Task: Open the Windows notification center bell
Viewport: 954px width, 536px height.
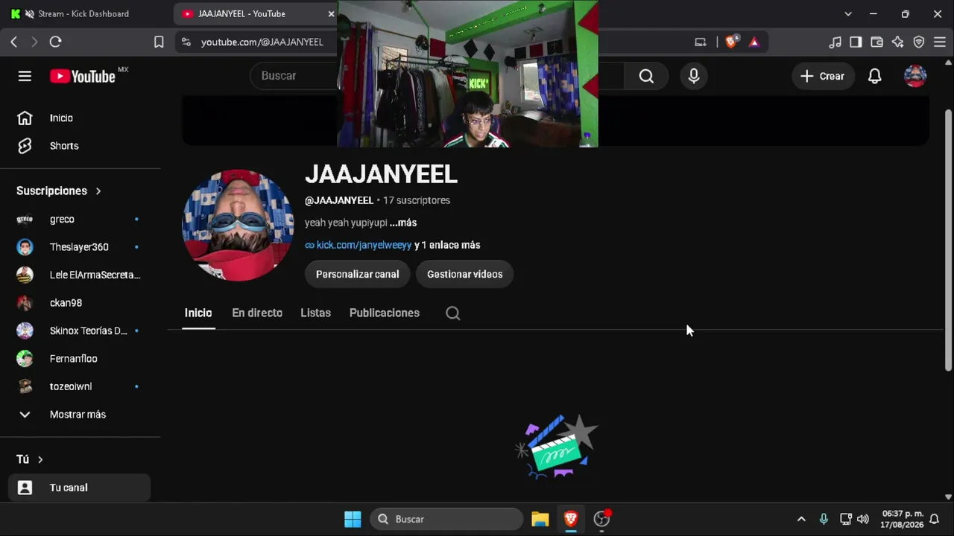Action: point(934,519)
